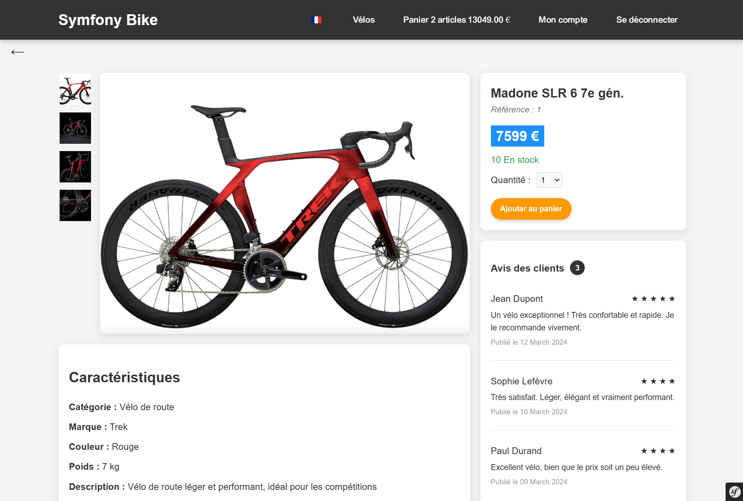Click Ajouter au panier
This screenshot has height=501, width=743.
(x=531, y=209)
